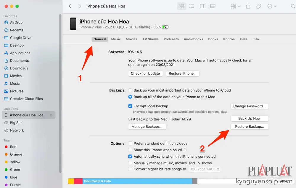Viewport: 296px width, 188px height.
Task: Switch to the Audiobooks tab
Action: [x=194, y=39]
